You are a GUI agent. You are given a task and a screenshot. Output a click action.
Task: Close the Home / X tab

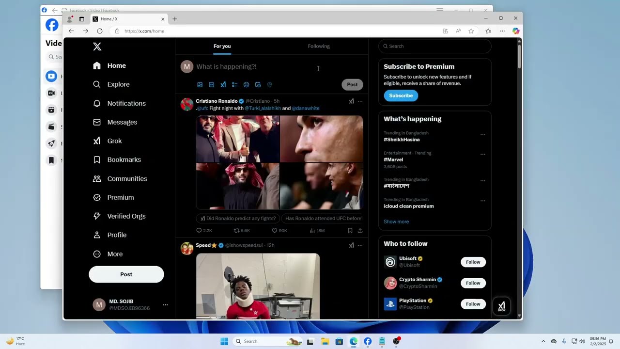163,19
